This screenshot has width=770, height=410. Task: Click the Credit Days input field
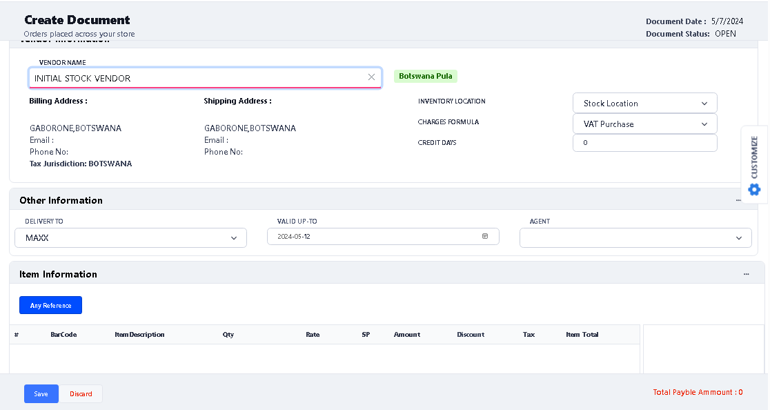(x=644, y=143)
